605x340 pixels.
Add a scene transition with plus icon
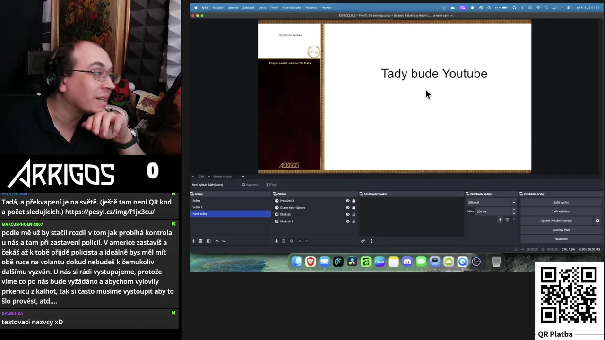[x=500, y=220]
